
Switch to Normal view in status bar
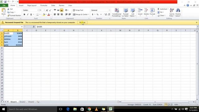click(166, 105)
